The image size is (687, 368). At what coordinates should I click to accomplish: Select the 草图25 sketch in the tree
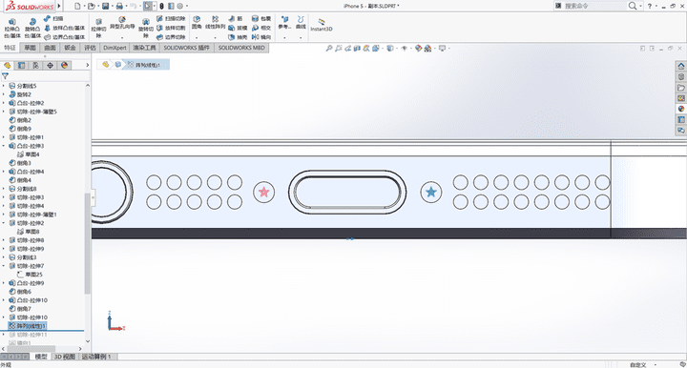click(x=30, y=275)
